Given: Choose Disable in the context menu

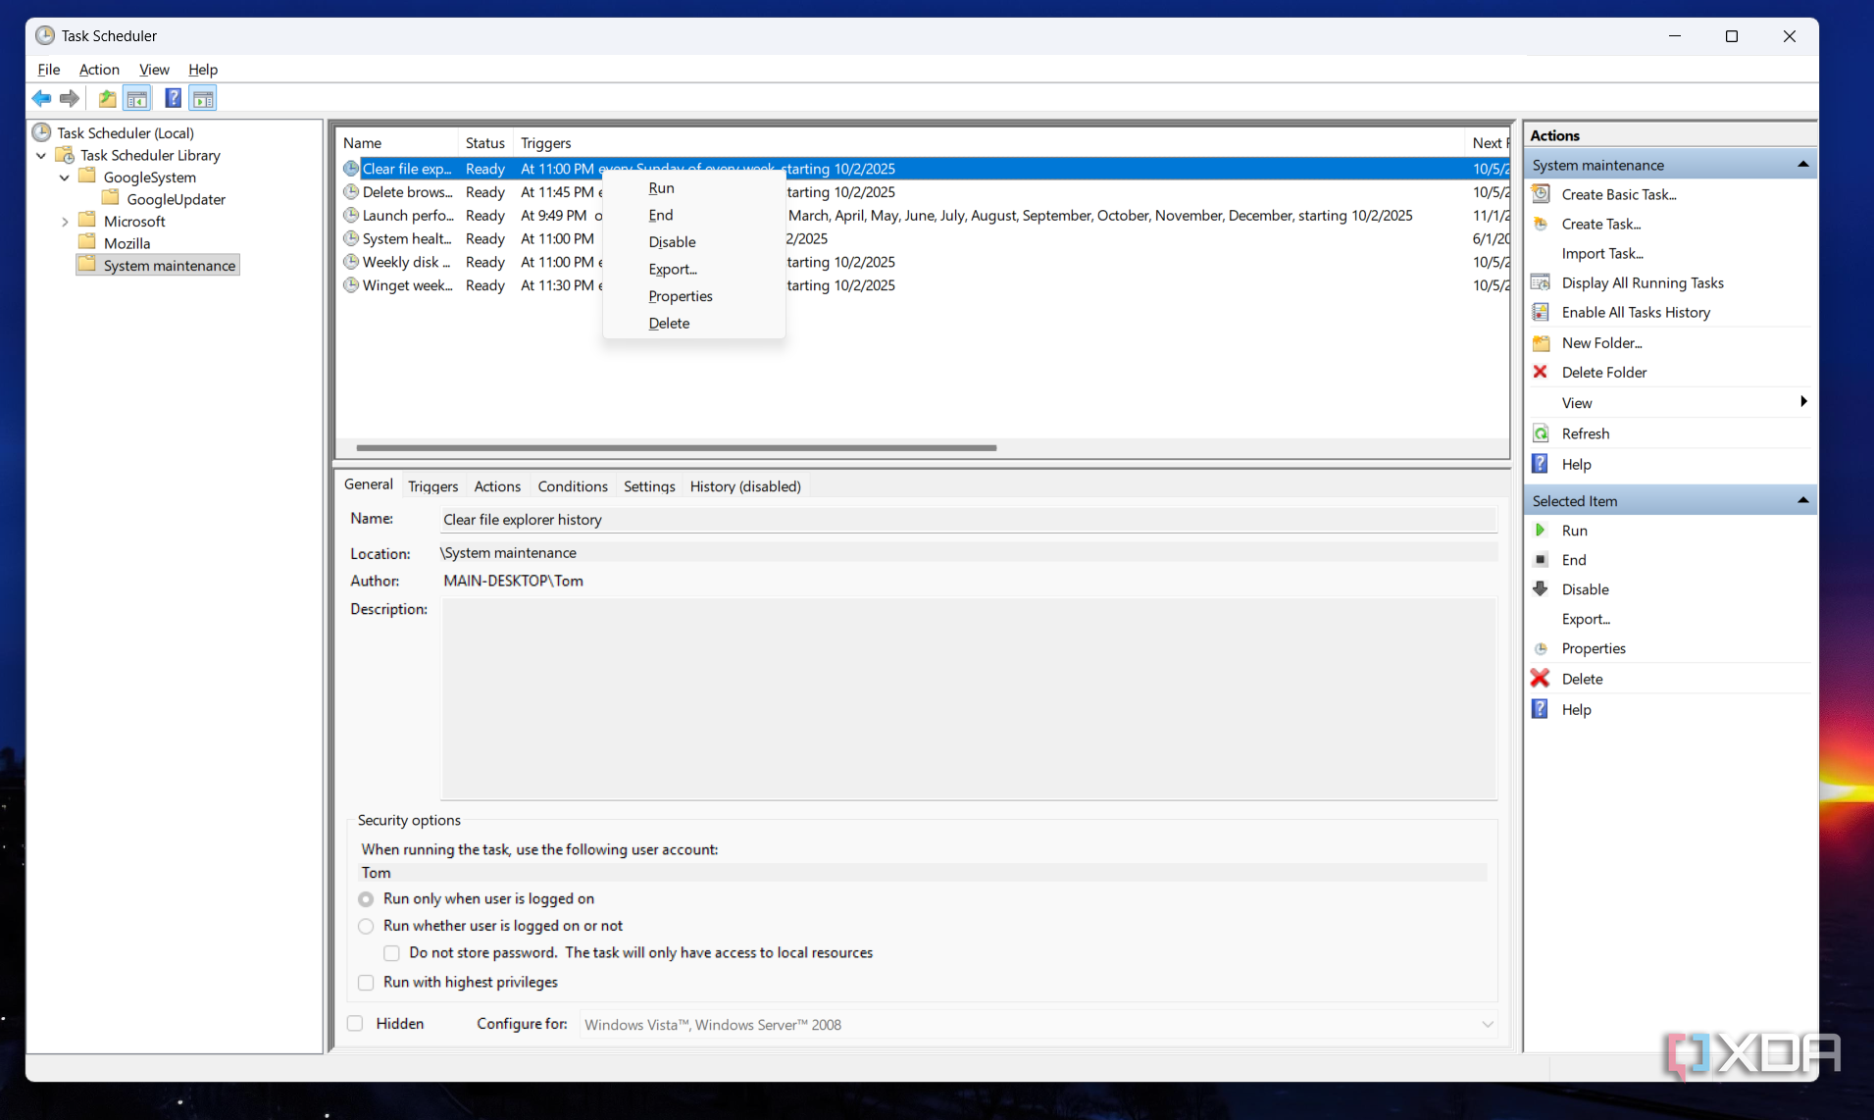Looking at the screenshot, I should 672,241.
